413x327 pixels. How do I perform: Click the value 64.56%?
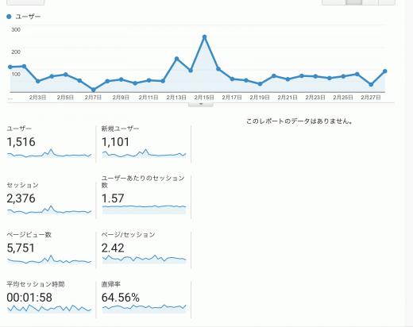click(x=121, y=298)
